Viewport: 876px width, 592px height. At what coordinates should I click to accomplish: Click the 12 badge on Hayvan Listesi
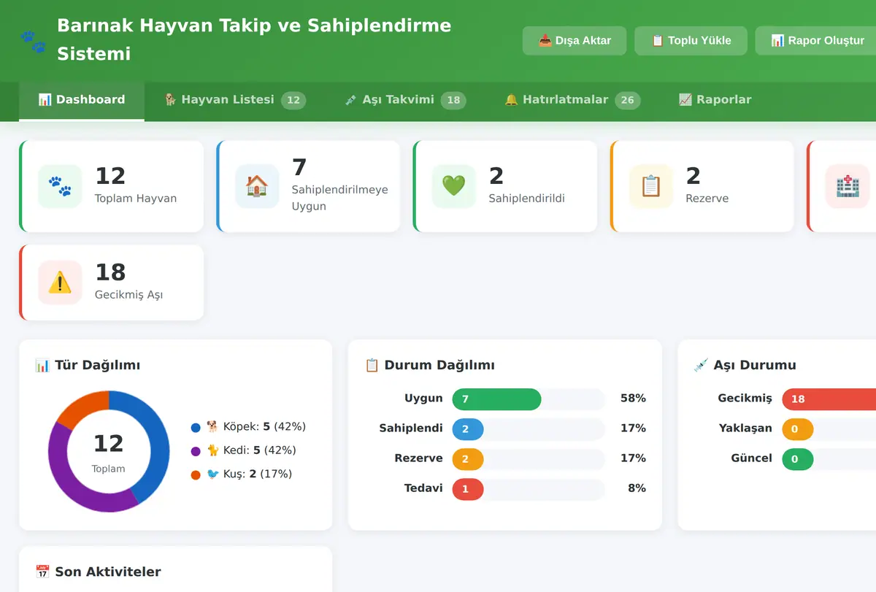(x=293, y=100)
